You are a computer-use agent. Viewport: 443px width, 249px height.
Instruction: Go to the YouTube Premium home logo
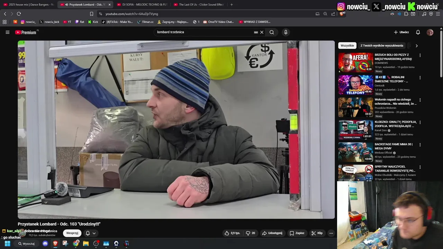pos(27,32)
